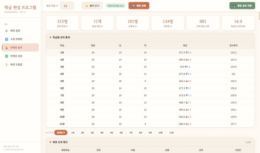This screenshot has height=153, width=260.
Task: Click the 배정 결과 저장 button
Action: click(242, 6)
